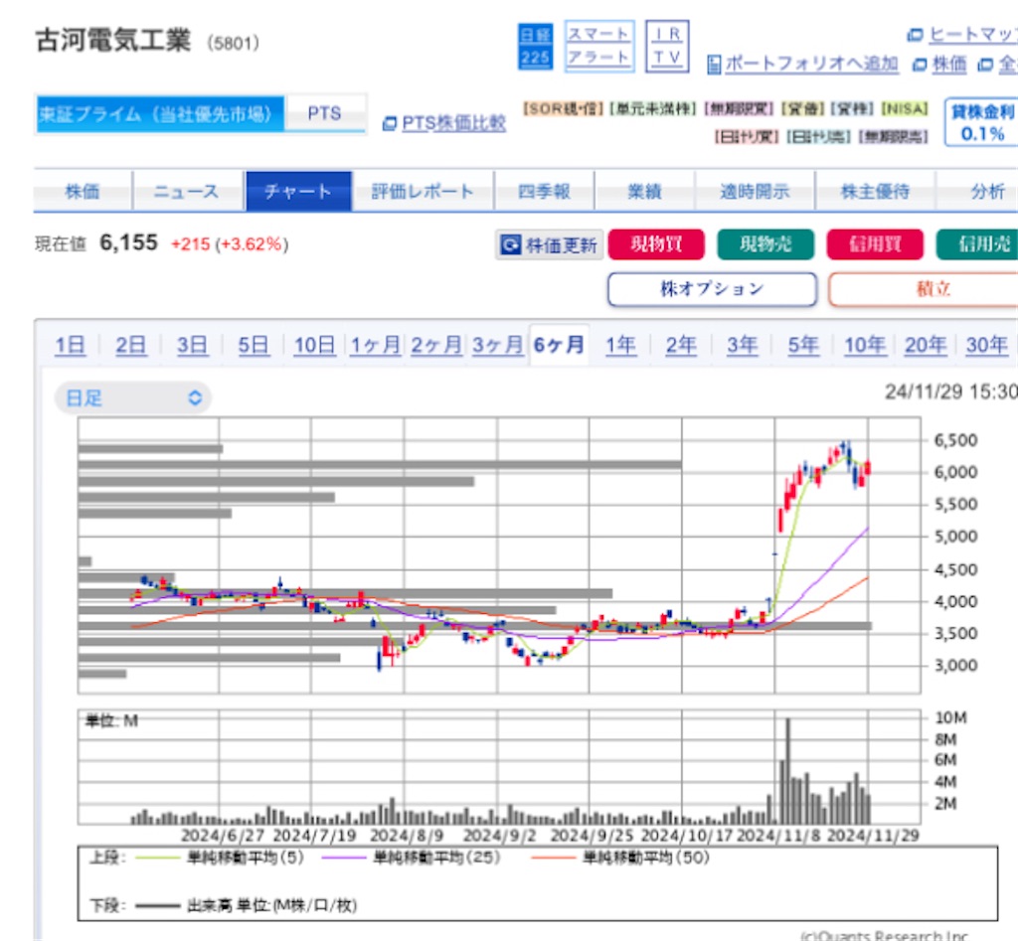Viewport: 1018px width, 941px height.
Task: Switch to the ニュース tab
Action: (x=188, y=192)
